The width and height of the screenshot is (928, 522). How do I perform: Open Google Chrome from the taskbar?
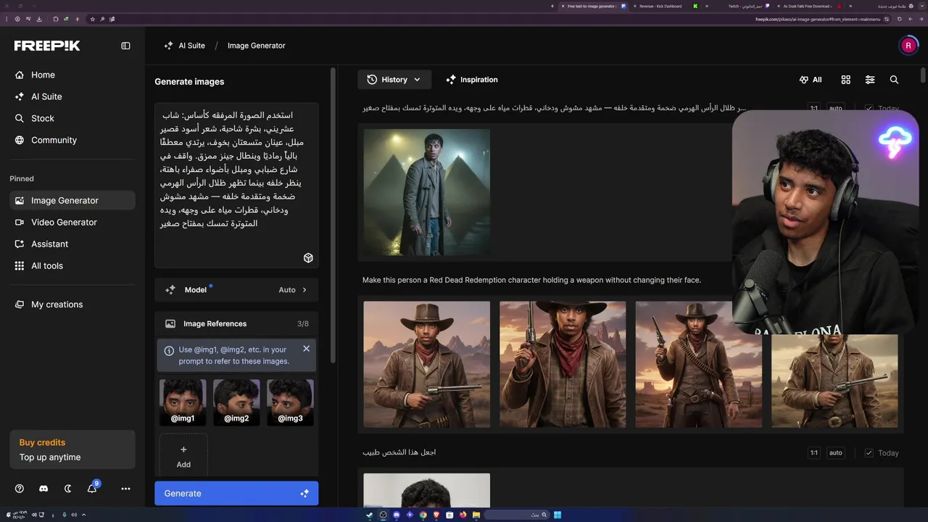click(x=423, y=515)
